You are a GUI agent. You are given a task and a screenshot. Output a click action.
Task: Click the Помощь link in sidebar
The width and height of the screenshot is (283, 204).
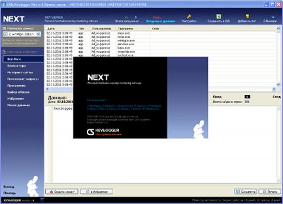click(x=9, y=193)
